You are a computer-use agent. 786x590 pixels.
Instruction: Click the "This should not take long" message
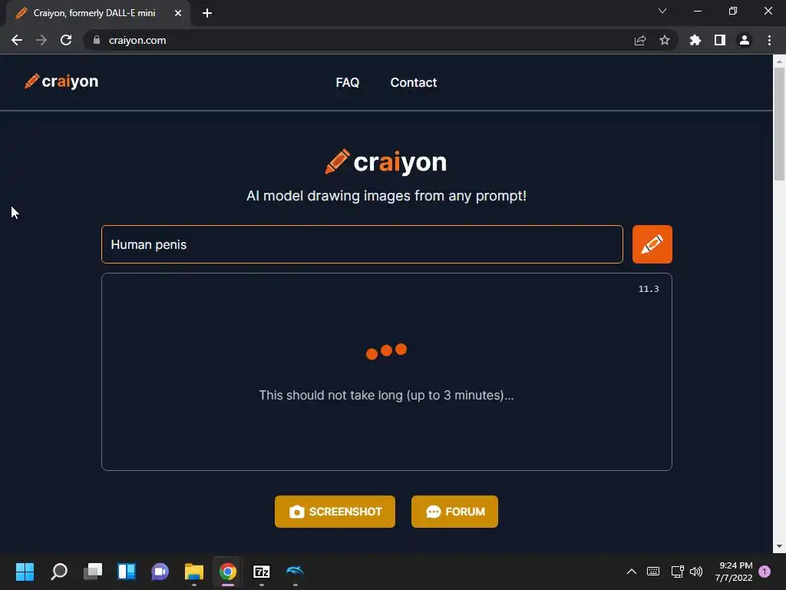pyautogui.click(x=386, y=396)
